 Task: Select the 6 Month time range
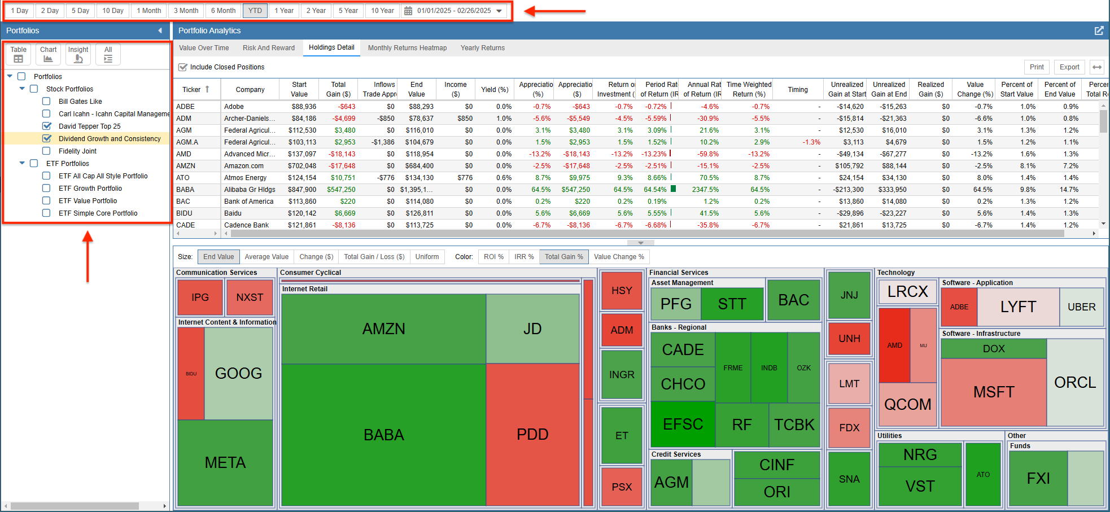223,11
